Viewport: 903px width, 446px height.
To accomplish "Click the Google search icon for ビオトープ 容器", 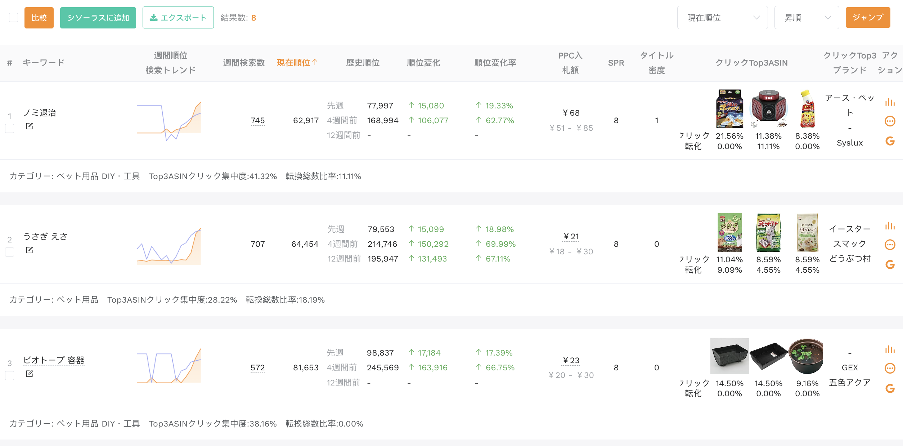I will (890, 388).
